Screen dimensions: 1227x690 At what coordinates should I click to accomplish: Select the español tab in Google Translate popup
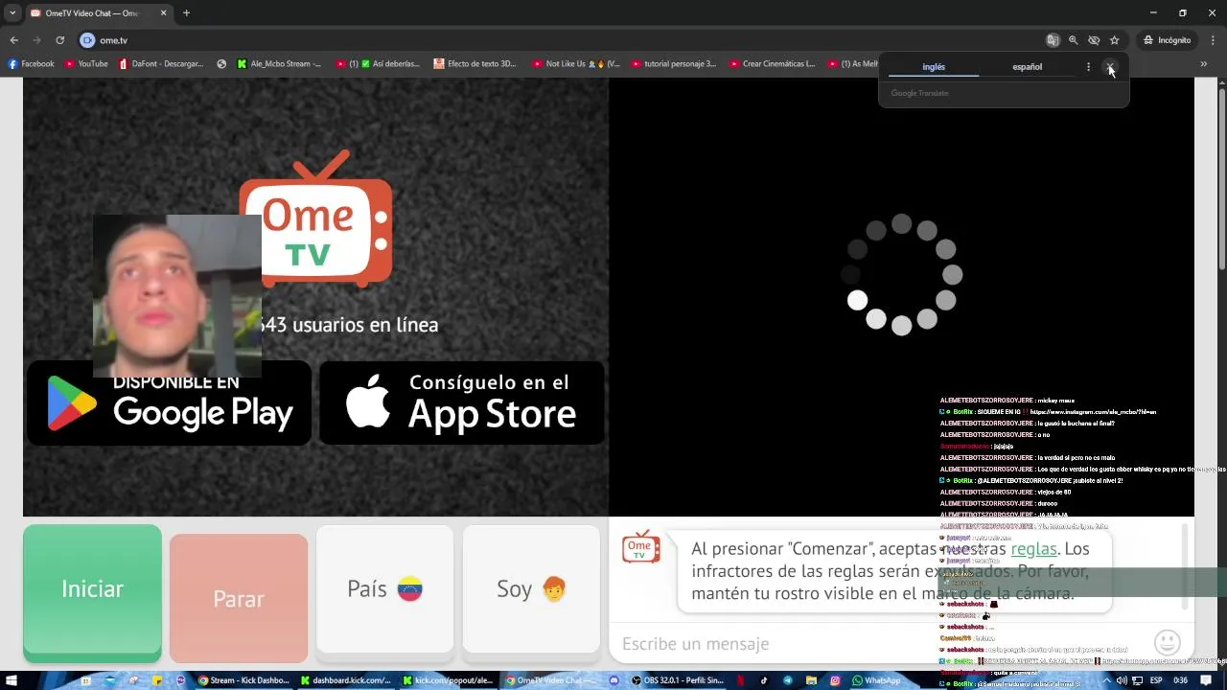1027,67
